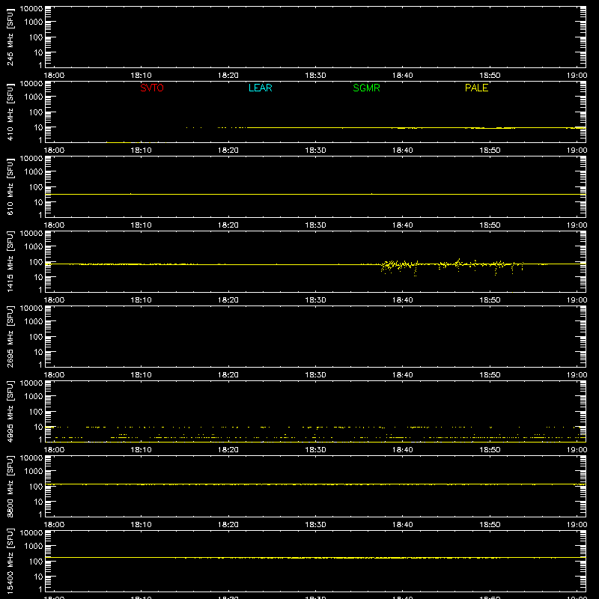Click the 245 MHz [SFU] axis title
The width and height of the screenshot is (599, 599).
[x=10, y=37]
